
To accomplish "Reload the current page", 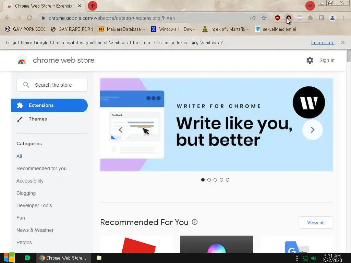I will pyautogui.click(x=29, y=18).
